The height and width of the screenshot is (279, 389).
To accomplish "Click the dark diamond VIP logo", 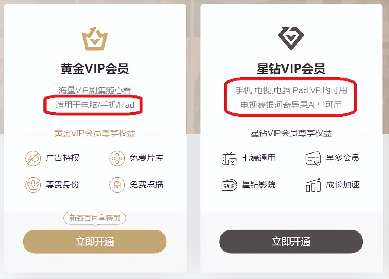I will click(x=291, y=39).
